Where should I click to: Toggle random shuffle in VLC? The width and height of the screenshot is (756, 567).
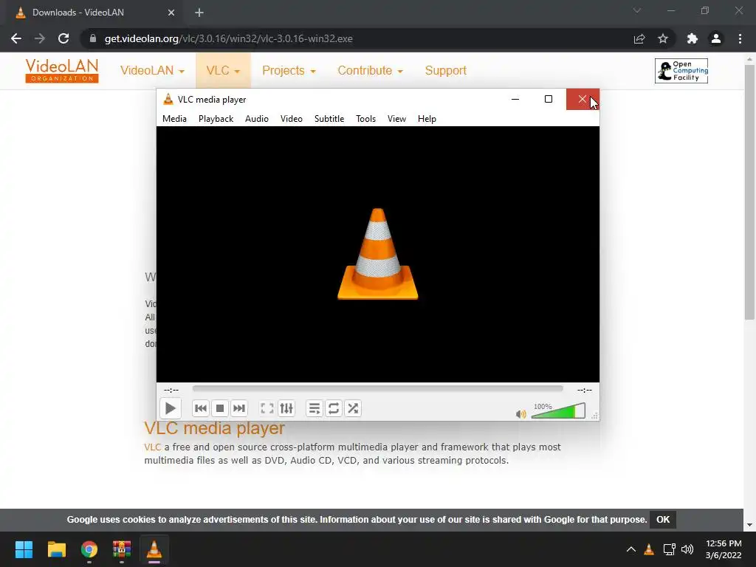(x=353, y=408)
